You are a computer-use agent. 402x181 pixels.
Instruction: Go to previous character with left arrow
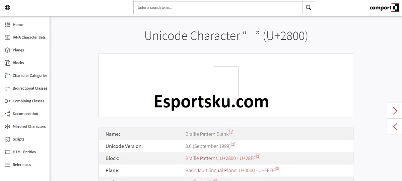click(395, 127)
